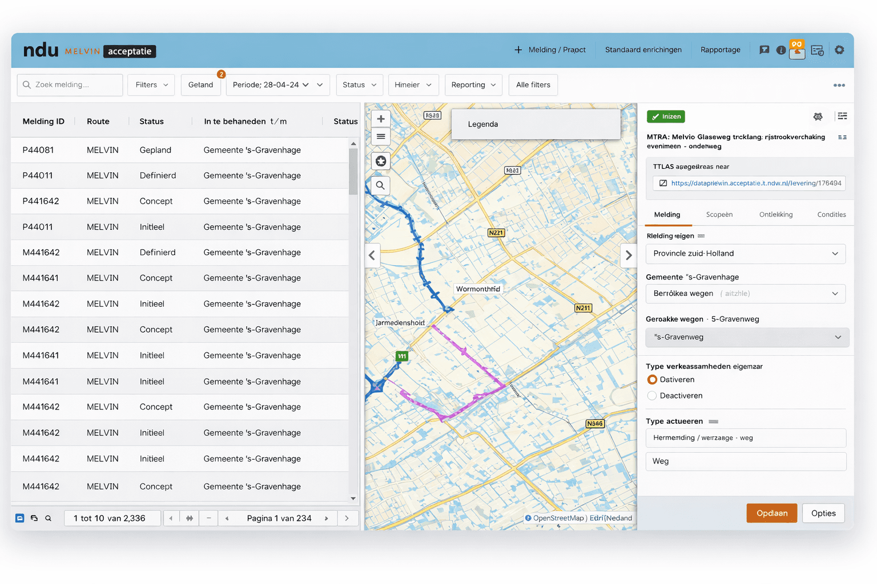The height and width of the screenshot is (584, 877).
Task: Select the Deactiveren radio option
Action: point(652,396)
